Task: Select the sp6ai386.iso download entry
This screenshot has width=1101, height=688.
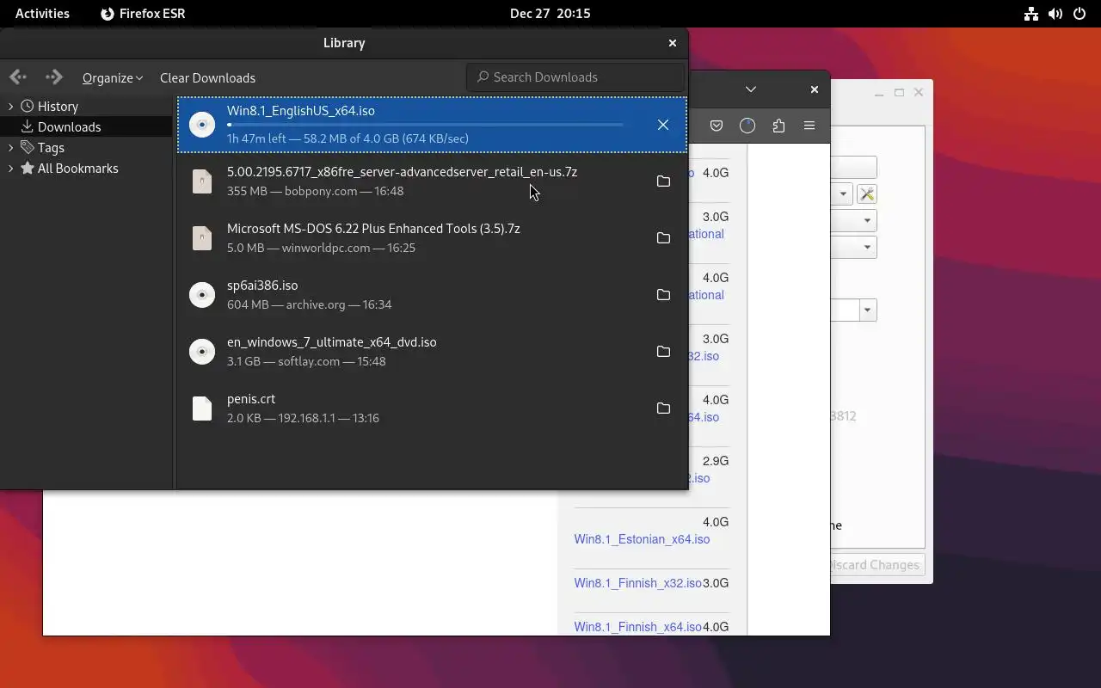Action: tap(432, 295)
